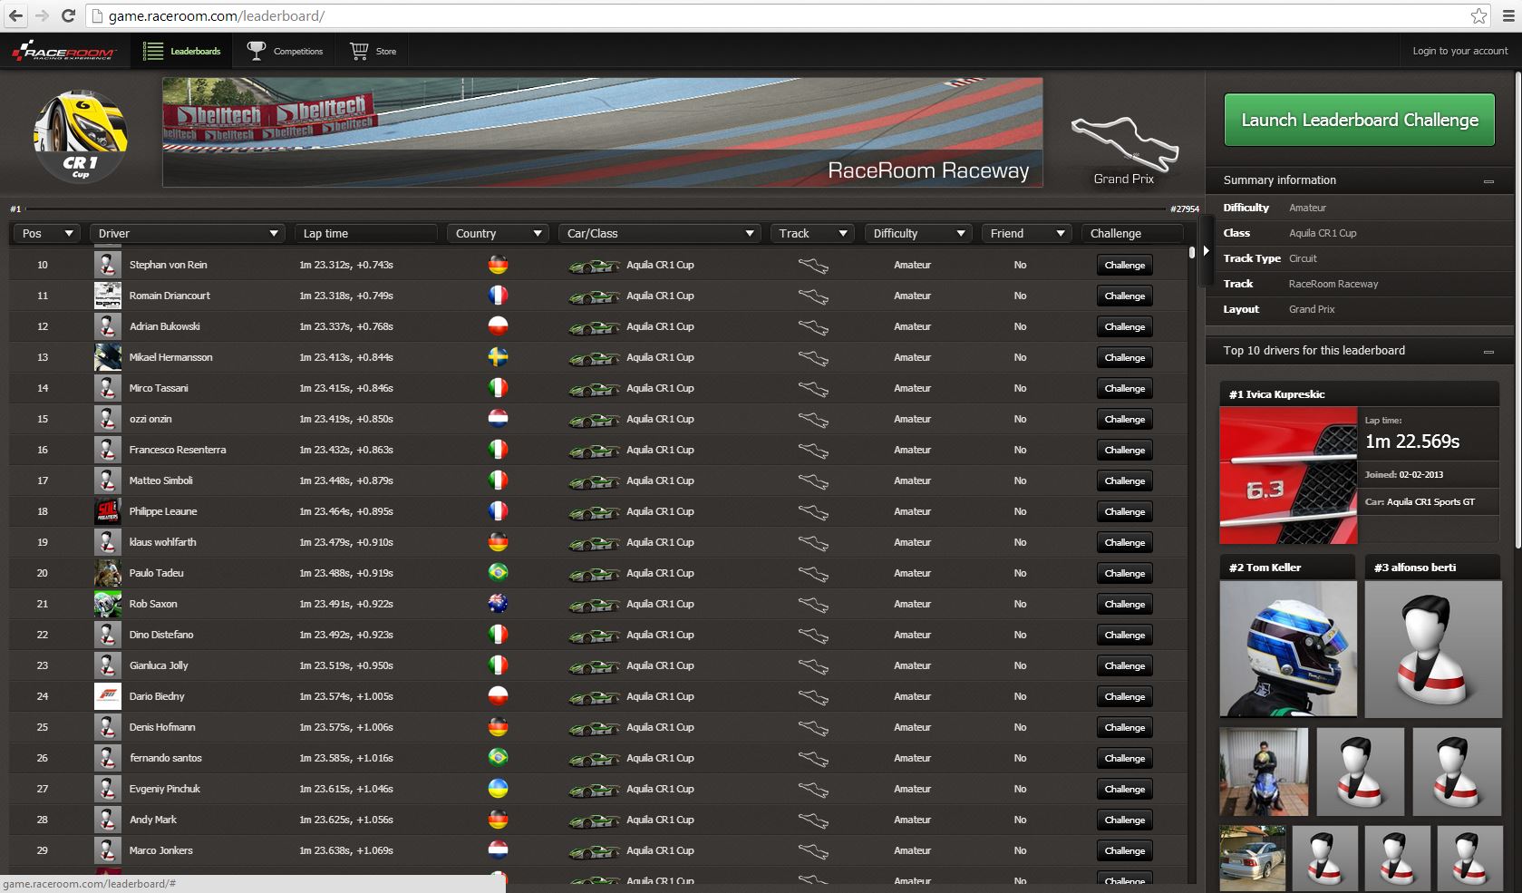Open the Friend filter dropdown
The height and width of the screenshot is (893, 1522).
pyautogui.click(x=1026, y=234)
